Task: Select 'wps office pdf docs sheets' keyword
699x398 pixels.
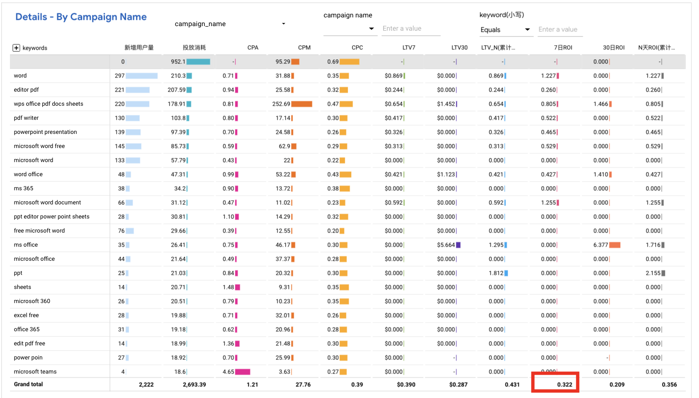Action: pos(49,104)
